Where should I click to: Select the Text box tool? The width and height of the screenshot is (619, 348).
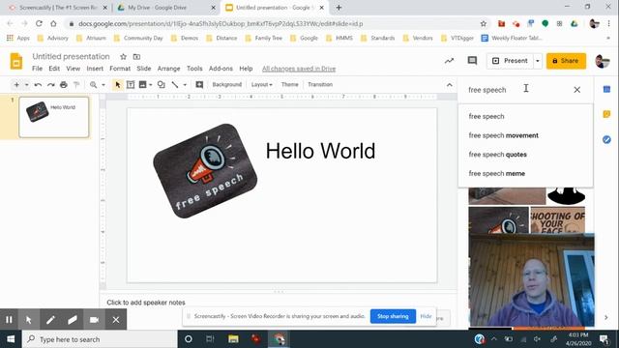pos(131,84)
